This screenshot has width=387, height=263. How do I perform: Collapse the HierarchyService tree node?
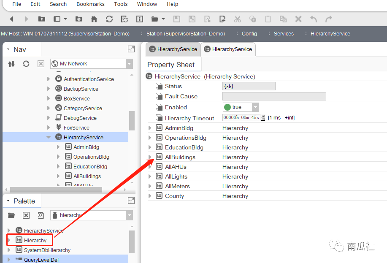[x=49, y=137]
